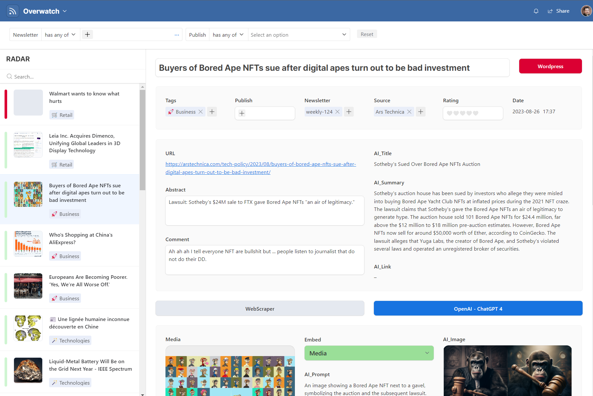This screenshot has width=593, height=396.
Task: Remove the Ars Technica source
Action: (409, 112)
